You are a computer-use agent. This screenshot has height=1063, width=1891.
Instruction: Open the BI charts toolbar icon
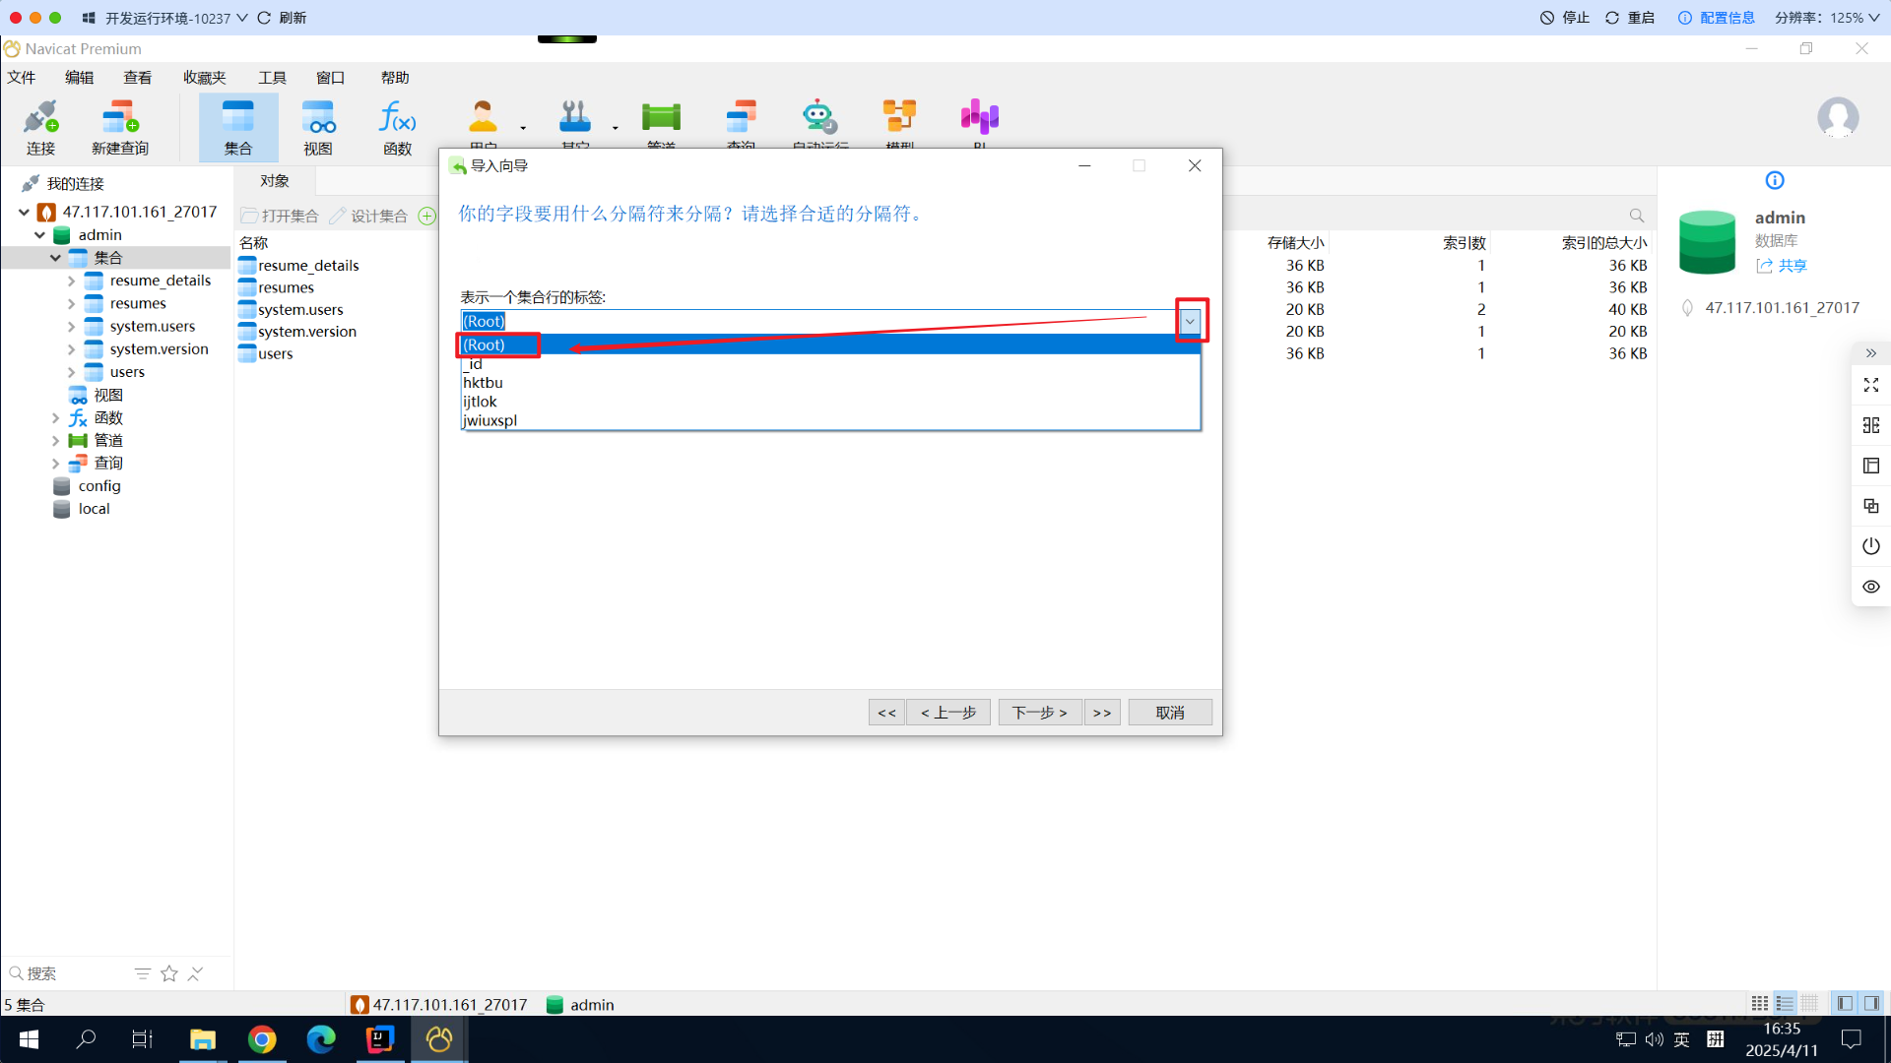980,117
